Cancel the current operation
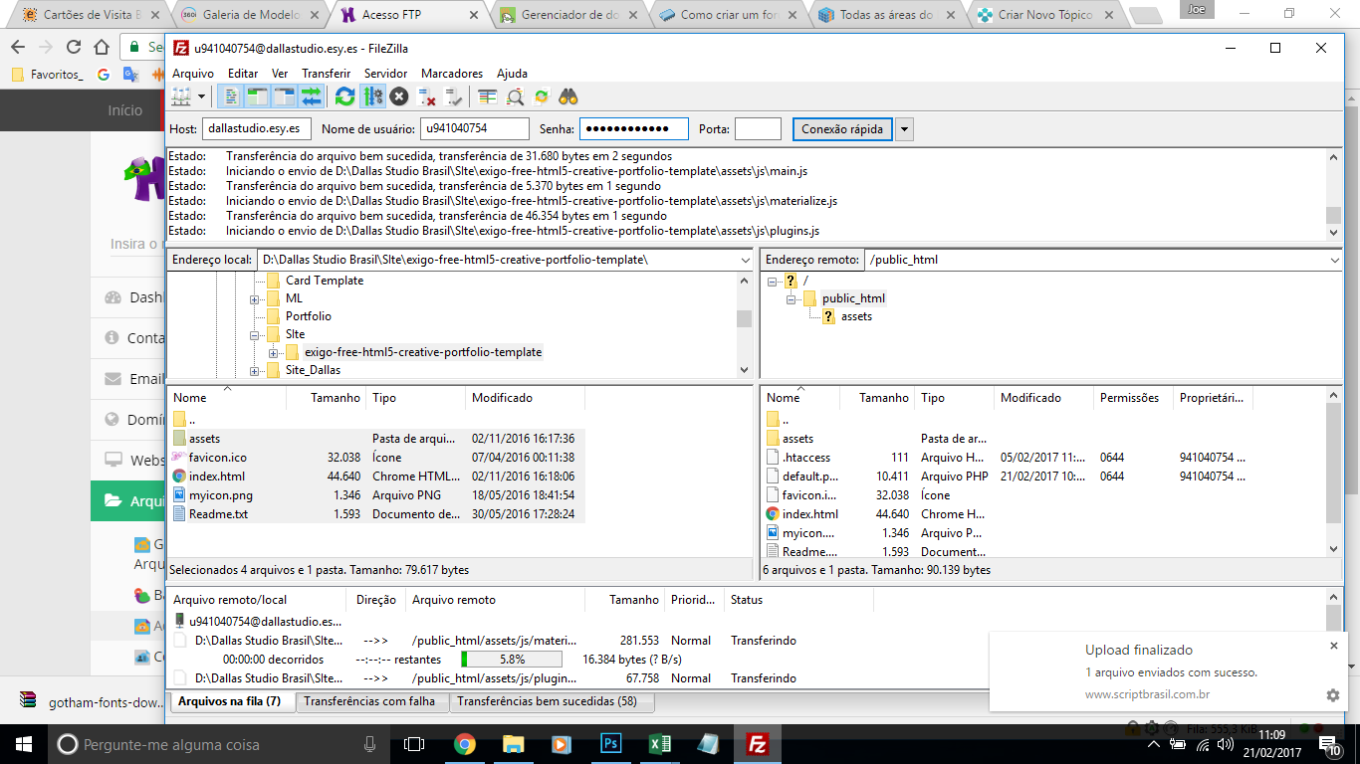 click(399, 96)
